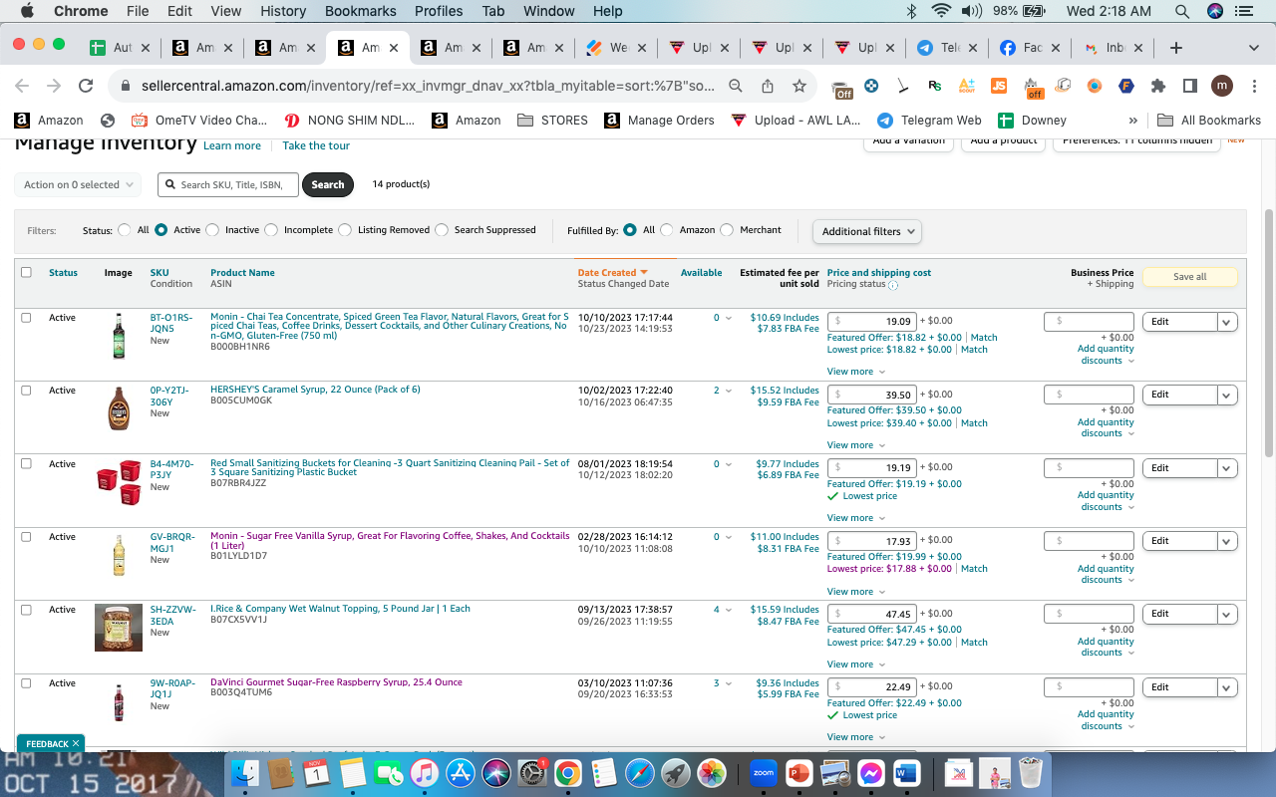Screen dimensions: 1276x797
Task: Click the black Search button
Action: pos(328,184)
